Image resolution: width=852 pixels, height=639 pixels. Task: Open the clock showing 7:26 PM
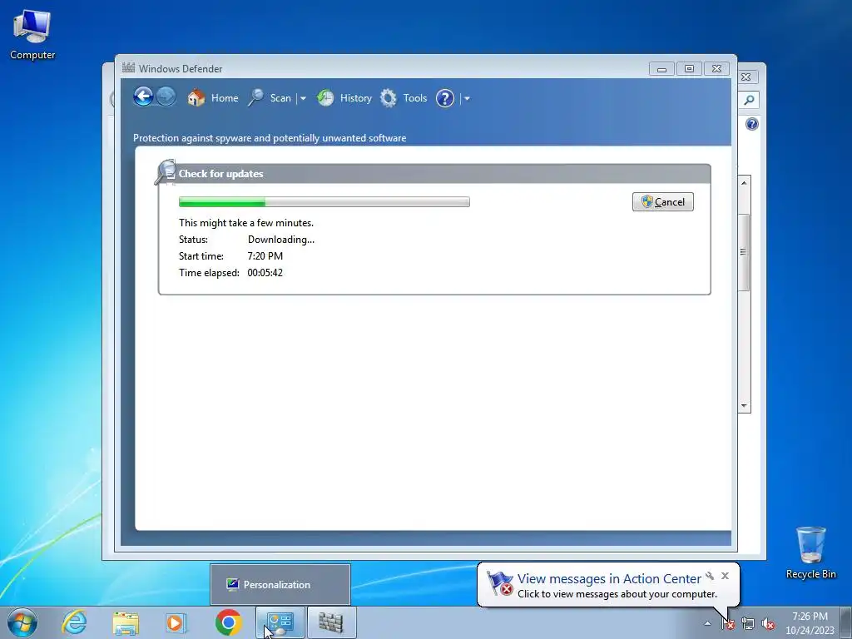[x=810, y=623]
